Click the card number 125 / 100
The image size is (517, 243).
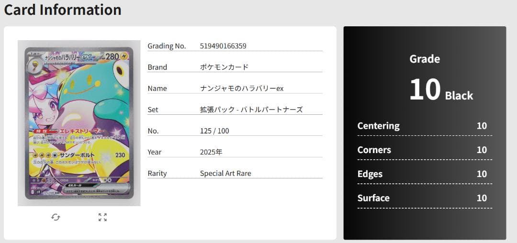click(x=214, y=131)
